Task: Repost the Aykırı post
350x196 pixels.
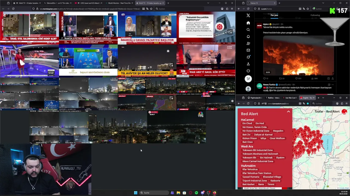Action: (x=281, y=78)
